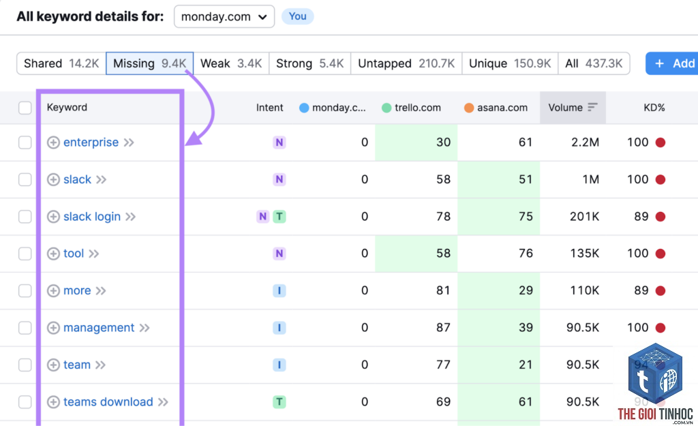Click the T intent badge for slack login
This screenshot has height=426, width=698.
(279, 217)
